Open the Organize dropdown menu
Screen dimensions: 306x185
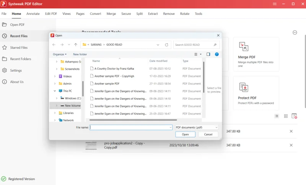pos(60,54)
